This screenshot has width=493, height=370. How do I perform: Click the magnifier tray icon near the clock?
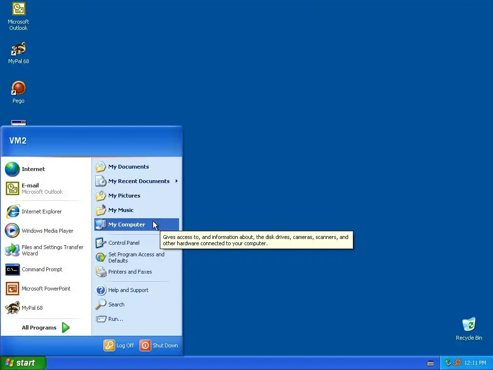[457, 363]
